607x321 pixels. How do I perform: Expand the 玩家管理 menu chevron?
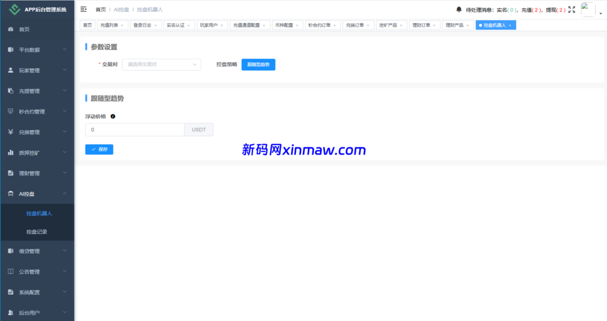click(65, 70)
